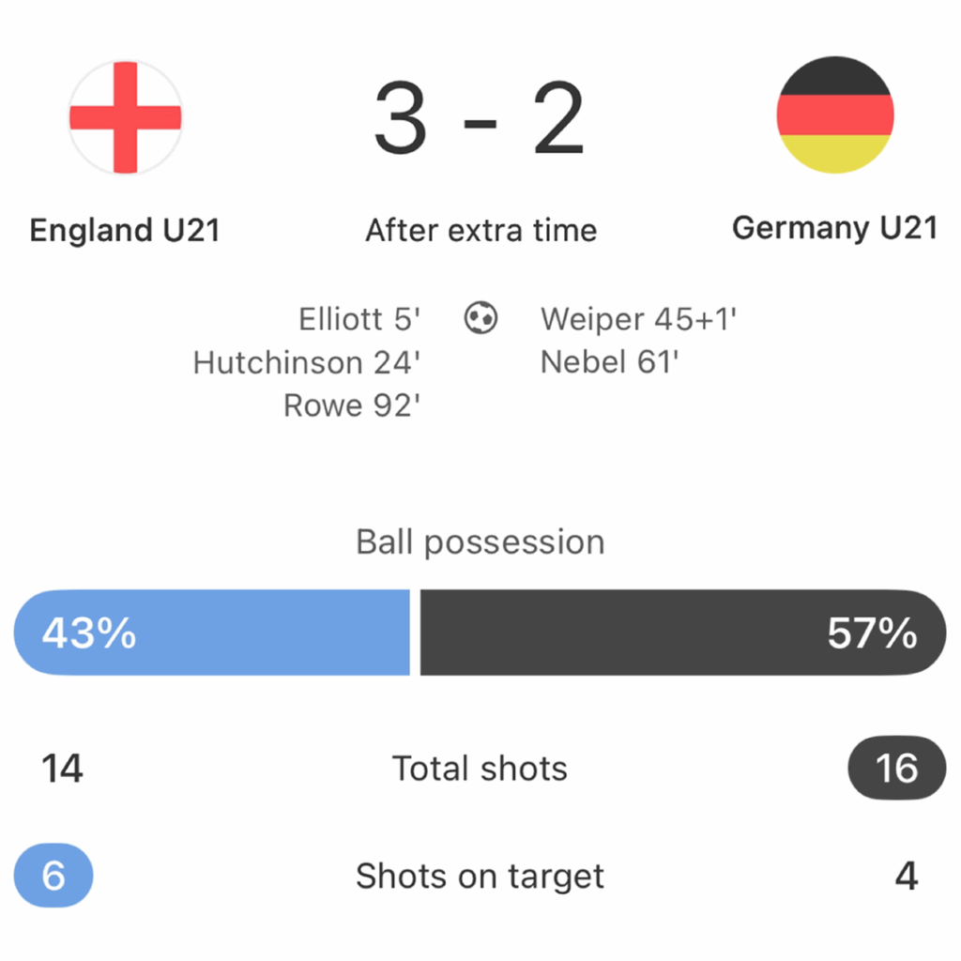Select goal scorer Elliott 5'
The height and width of the screenshot is (961, 961).
pyautogui.click(x=359, y=319)
